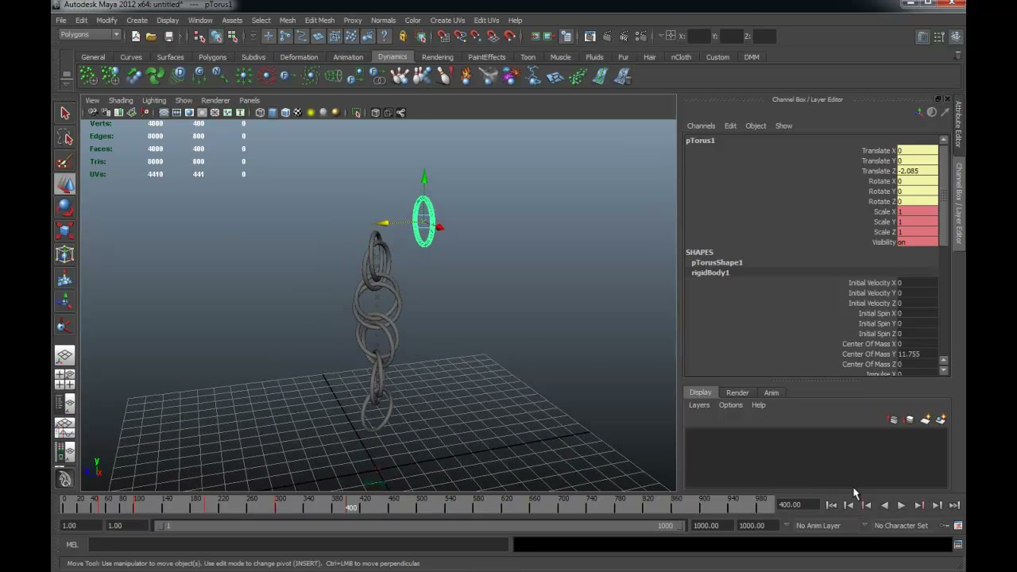Screen dimensions: 1017x572
Task: Toggle wireframe on shaded in viewport
Action: click(285, 113)
